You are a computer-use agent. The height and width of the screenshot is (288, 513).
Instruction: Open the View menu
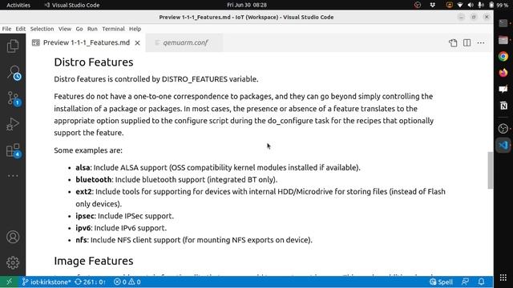tap(65, 29)
